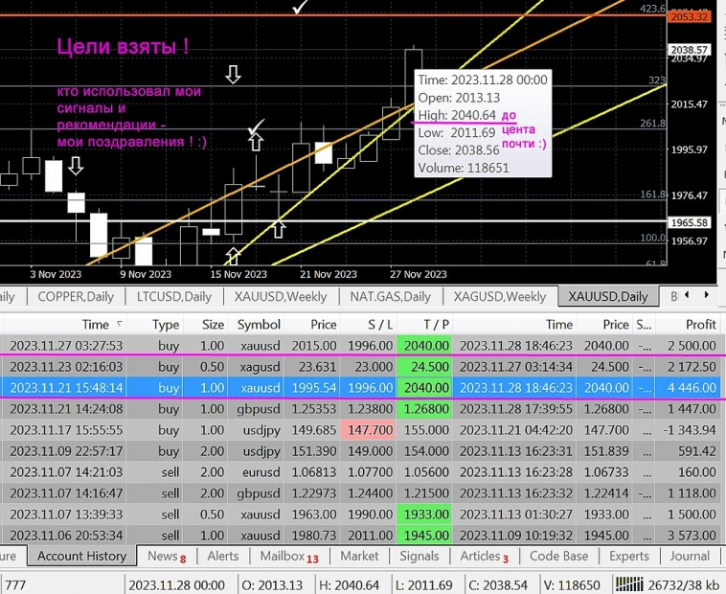Screen dimensions: 726x594
Task: Sort history by the Profit column header
Action: pos(687,325)
